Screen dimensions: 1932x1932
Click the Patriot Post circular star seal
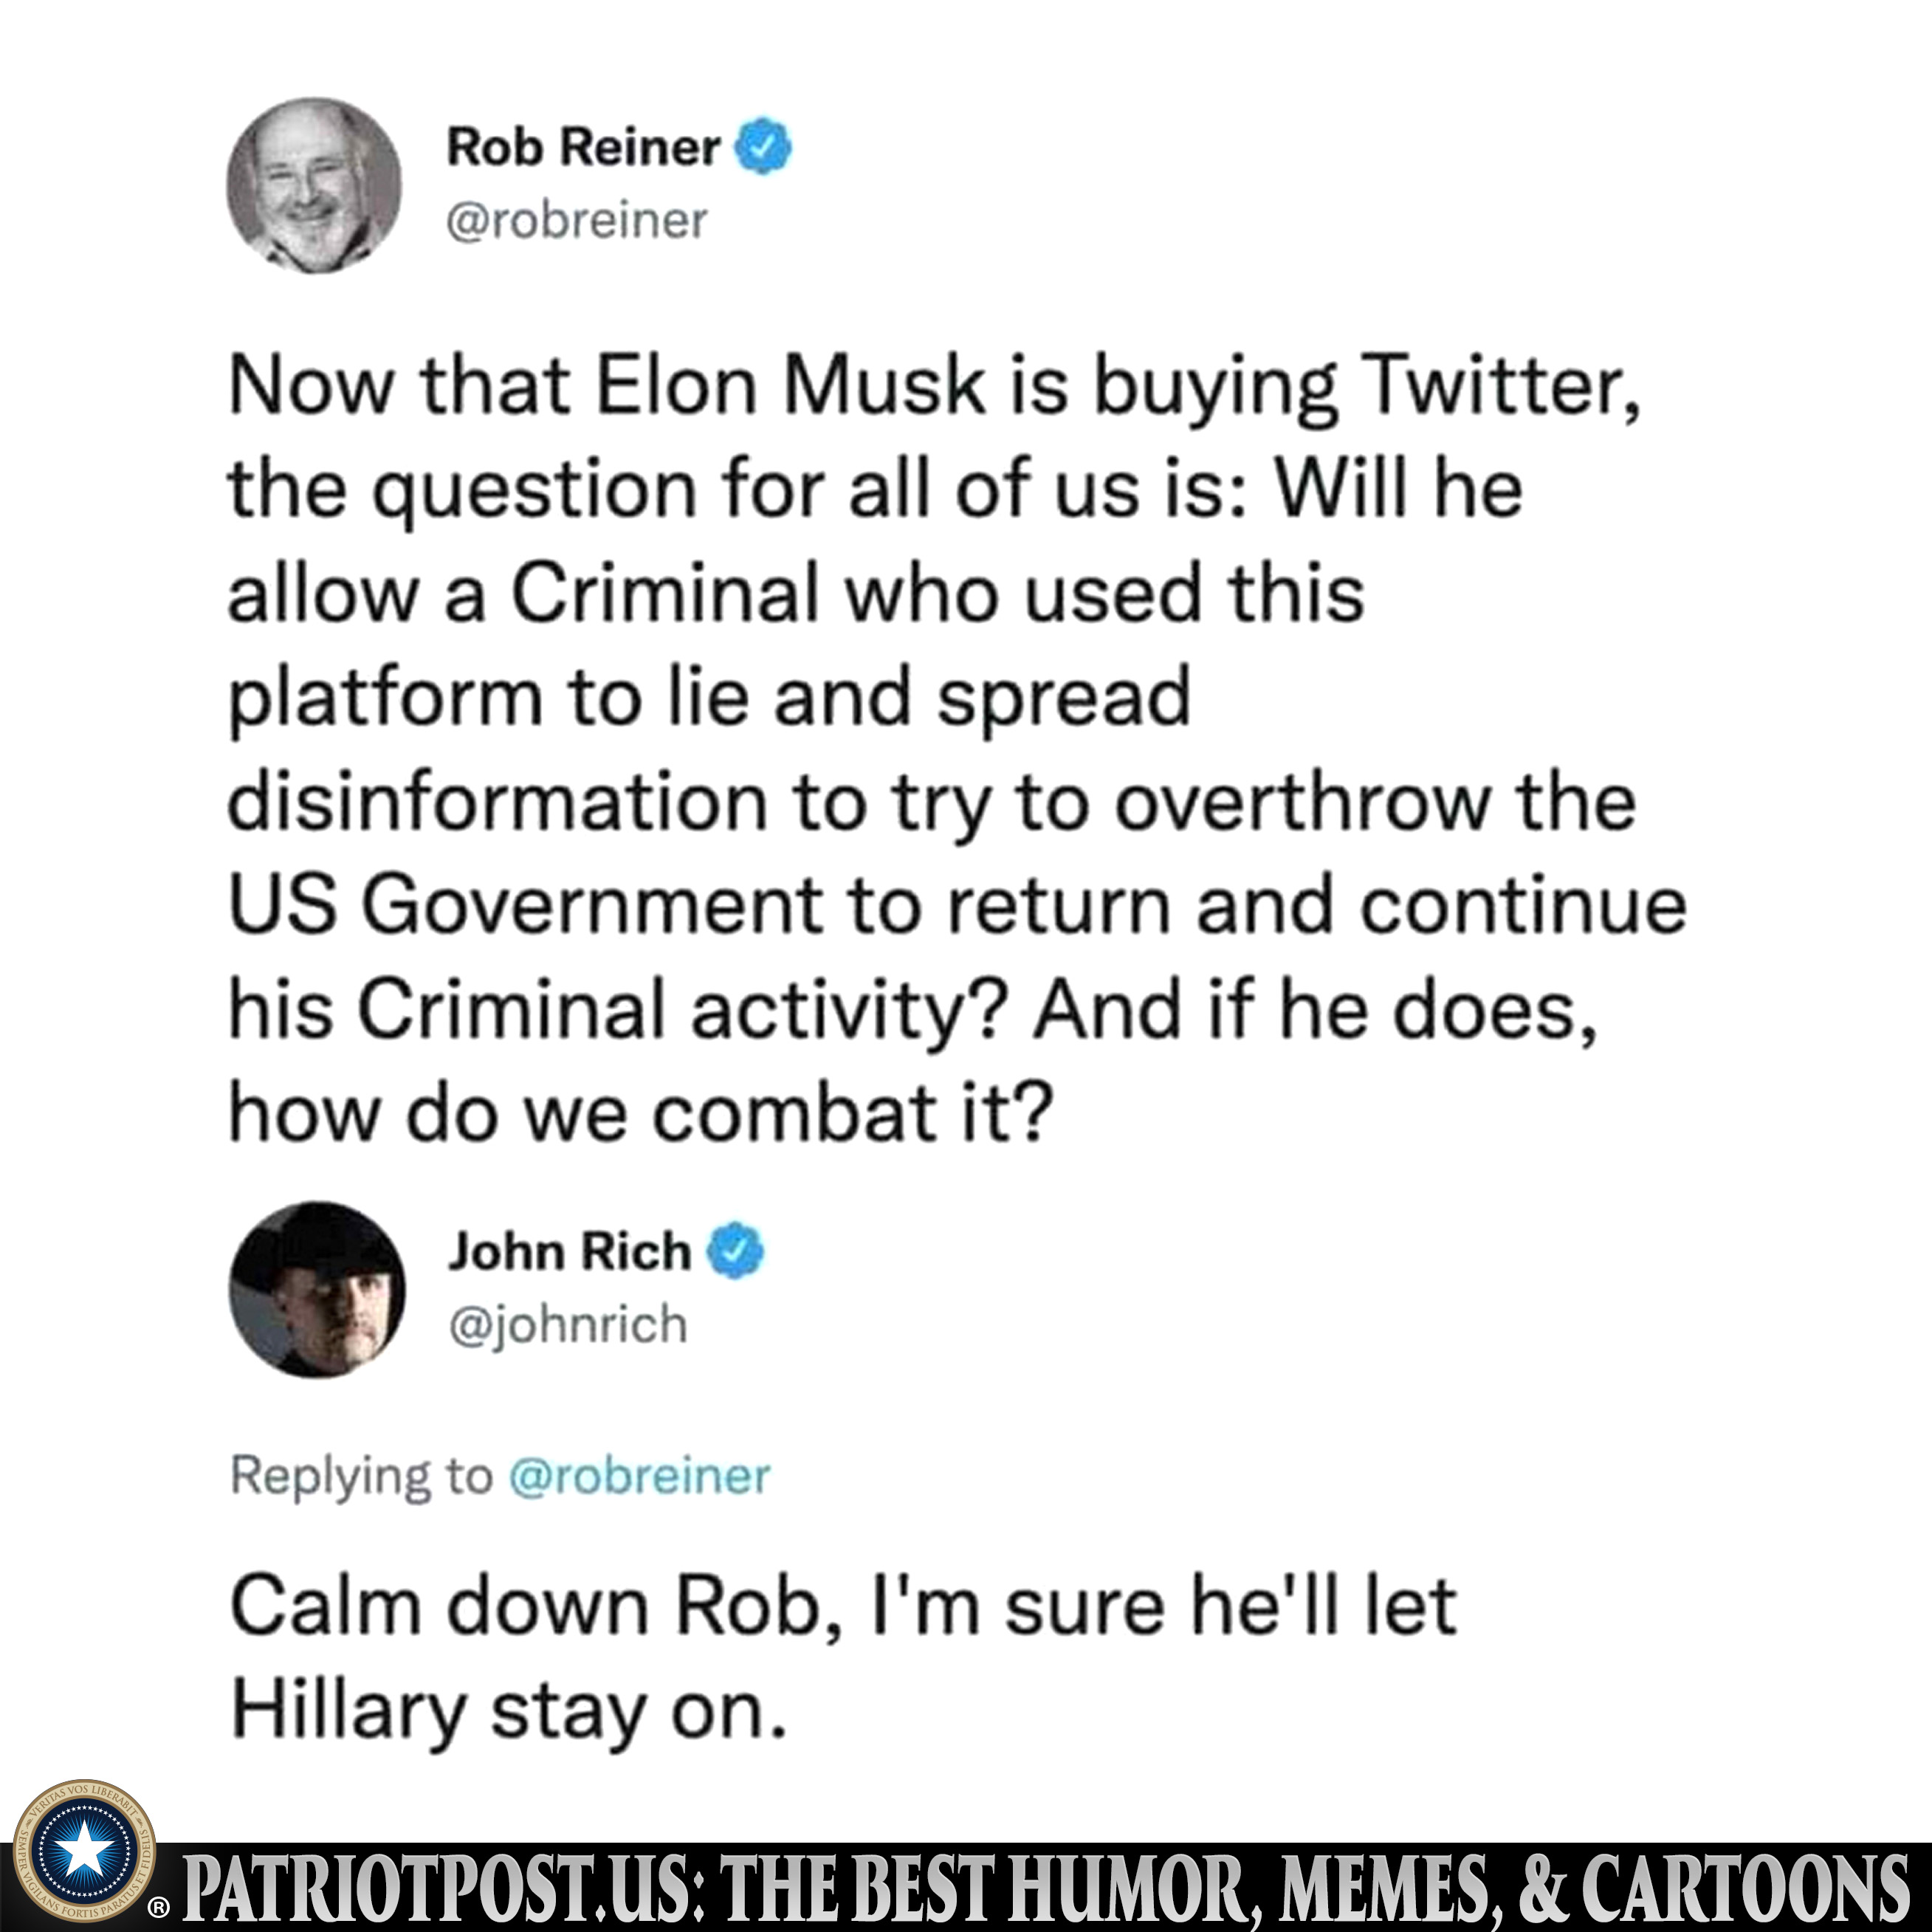coord(84,1851)
